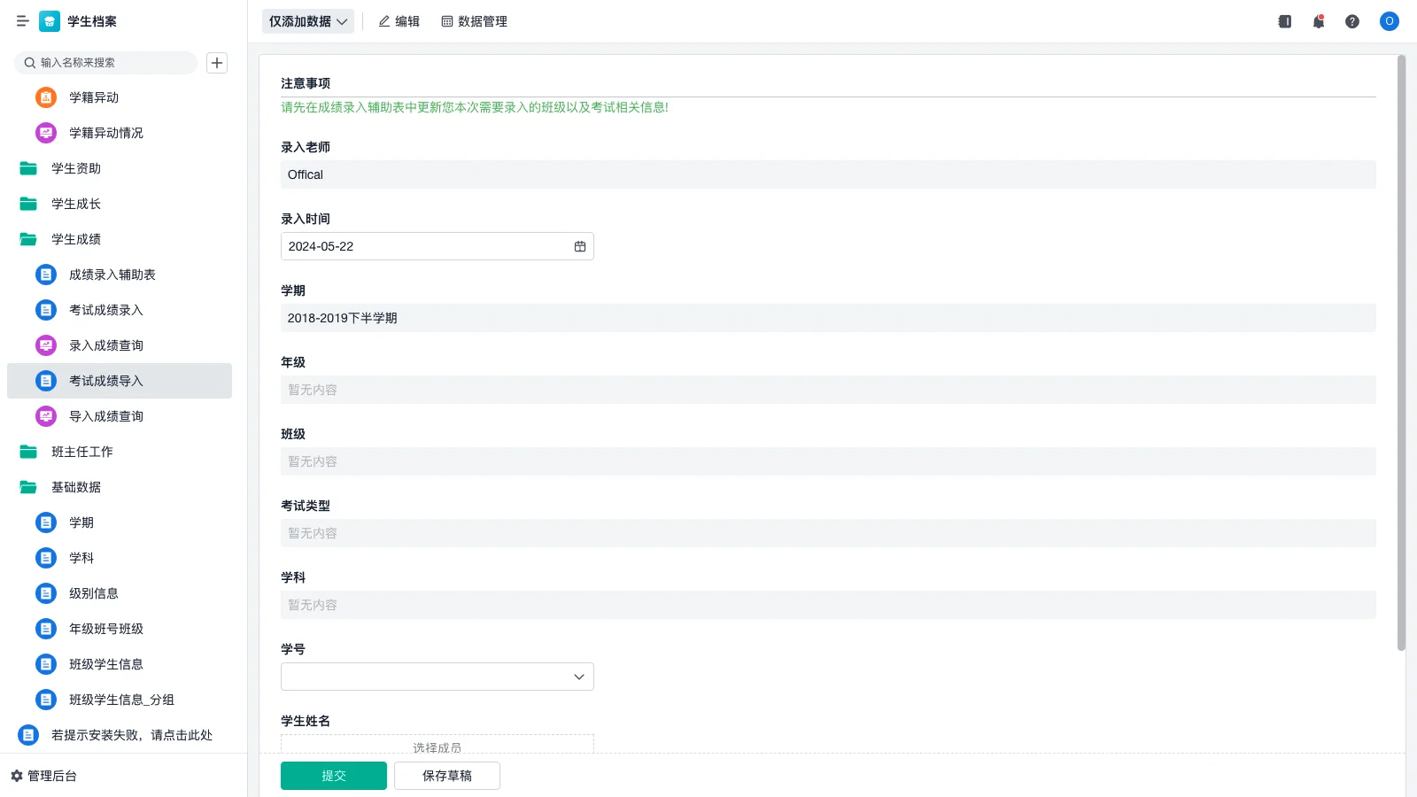Open the 仅添加数据 dropdown
Viewport: 1417px width, 797px height.
(307, 21)
